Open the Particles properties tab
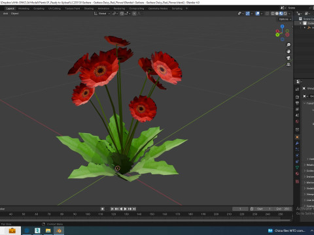This screenshot has width=314, height=235. pyautogui.click(x=297, y=149)
